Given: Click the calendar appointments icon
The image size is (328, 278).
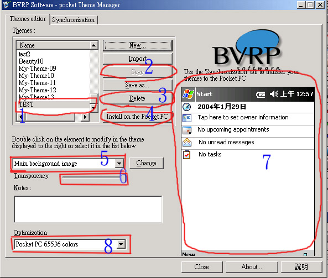Looking at the screenshot, I should [x=187, y=130].
